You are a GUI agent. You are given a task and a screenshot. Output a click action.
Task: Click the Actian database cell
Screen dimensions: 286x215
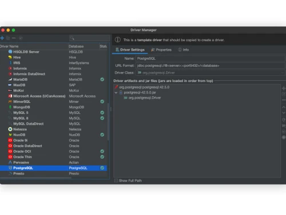coord(74,162)
